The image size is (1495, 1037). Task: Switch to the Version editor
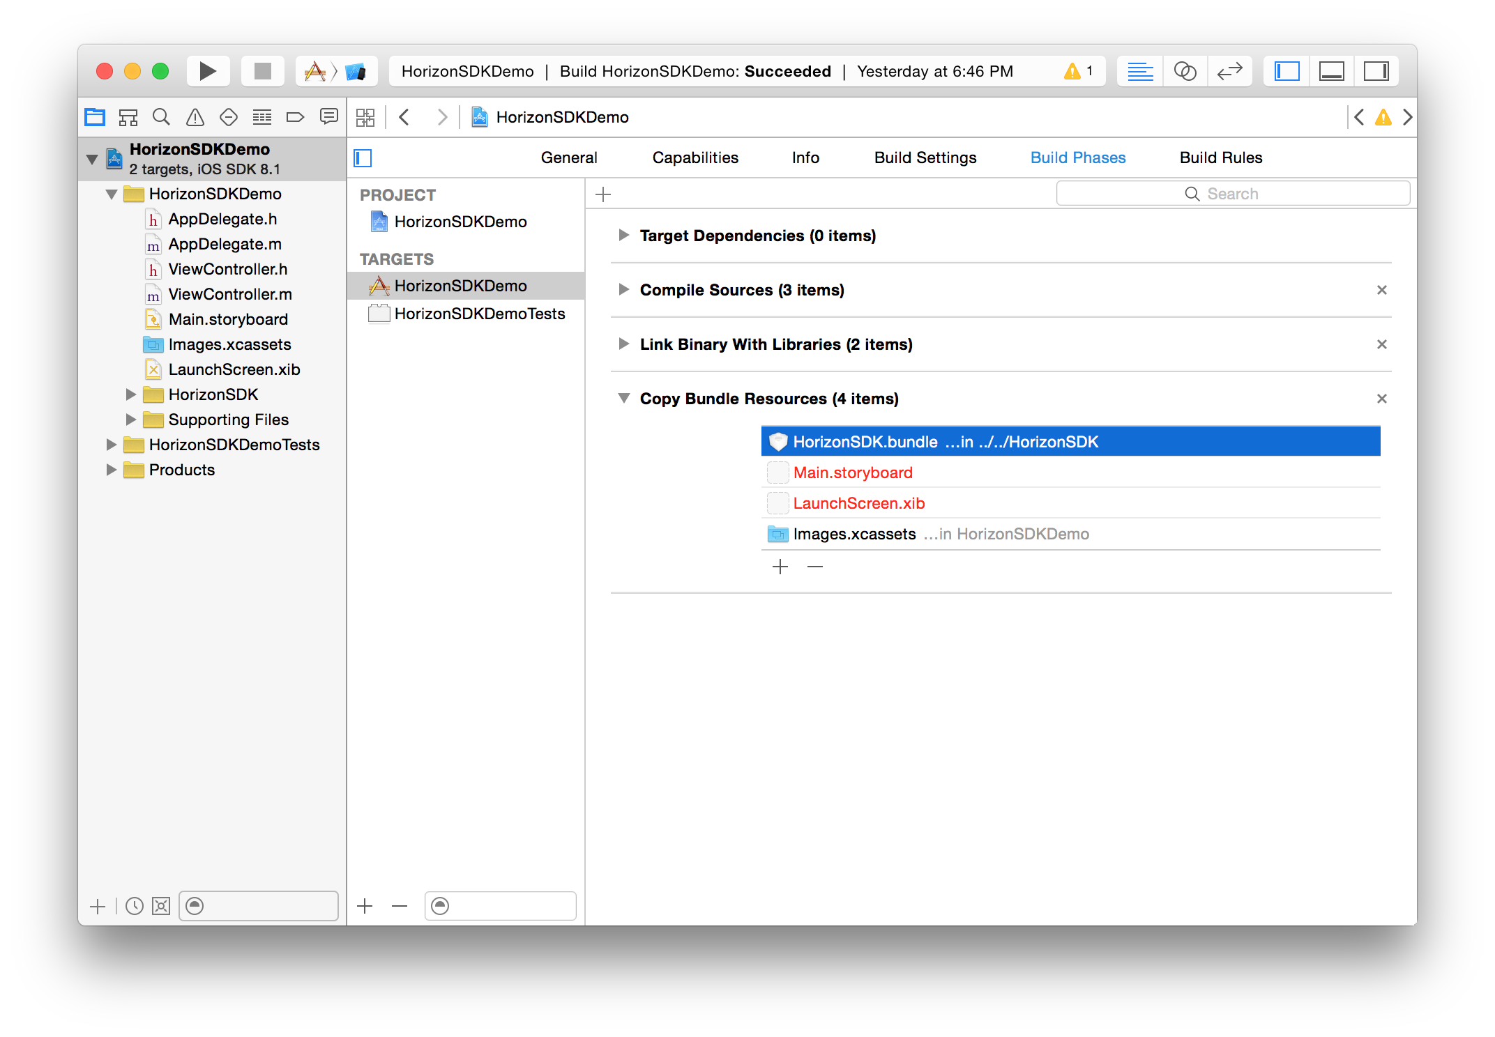point(1230,71)
